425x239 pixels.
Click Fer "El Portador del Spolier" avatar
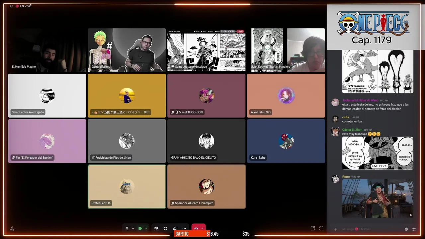point(47,141)
